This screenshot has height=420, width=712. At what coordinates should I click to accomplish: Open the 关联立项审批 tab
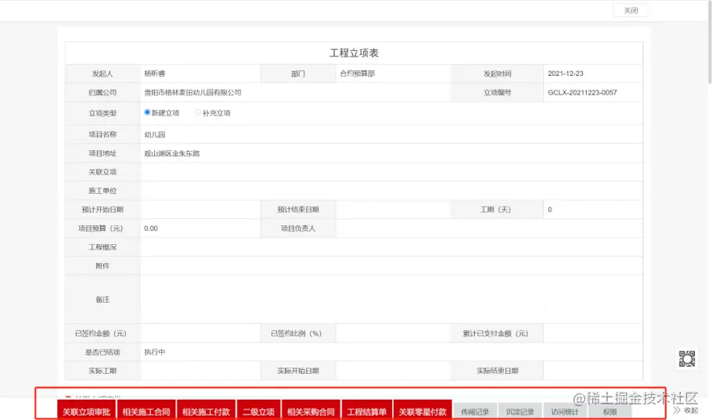86,411
